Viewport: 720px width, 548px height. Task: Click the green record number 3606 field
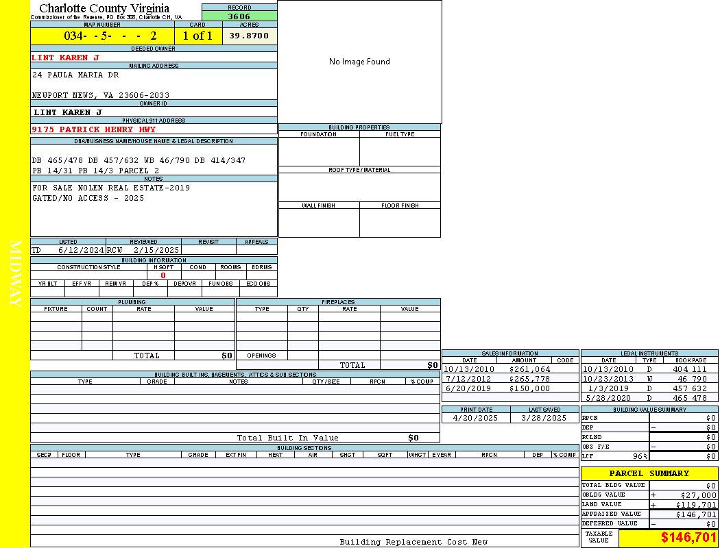(239, 16)
